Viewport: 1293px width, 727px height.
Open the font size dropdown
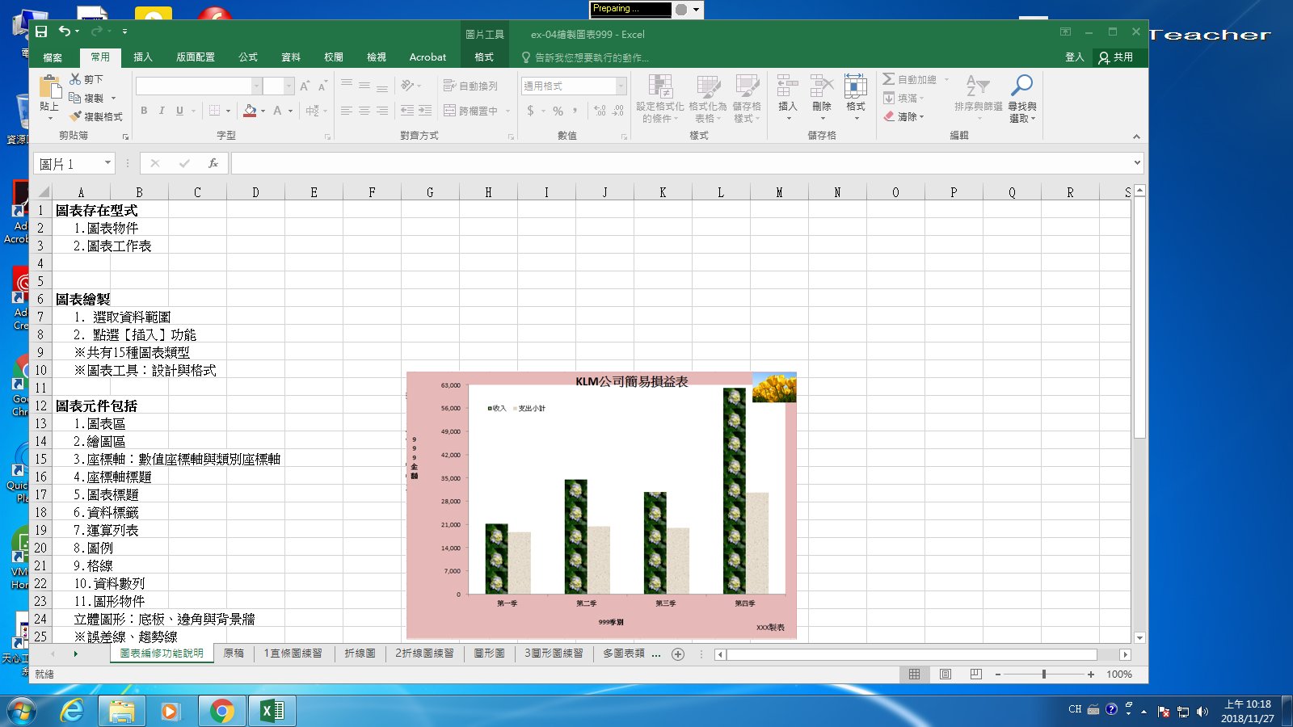(x=289, y=86)
